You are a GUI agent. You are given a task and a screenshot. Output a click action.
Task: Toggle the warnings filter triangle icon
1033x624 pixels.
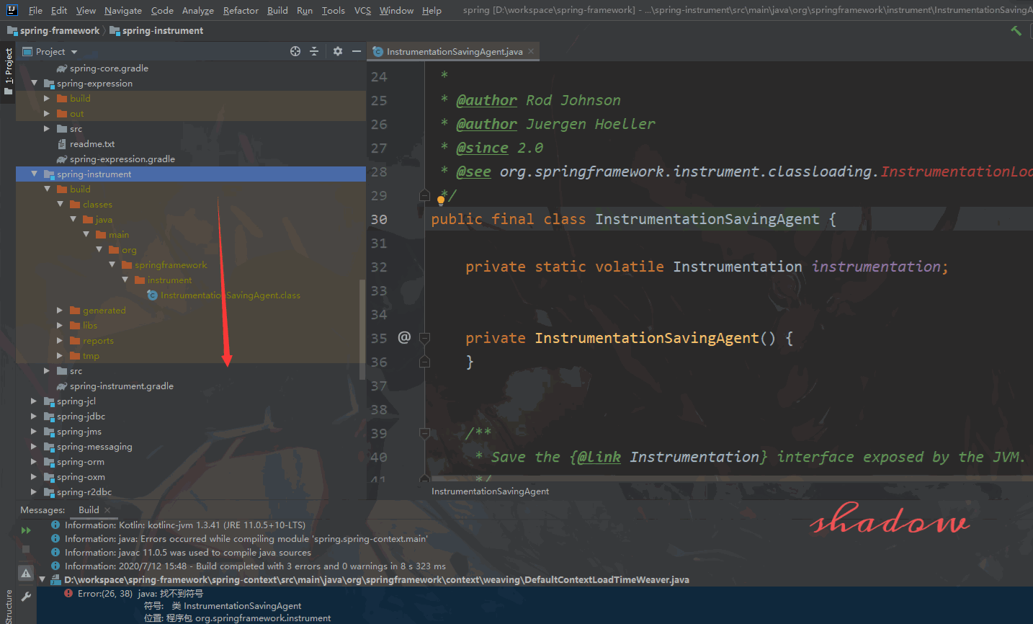pos(26,574)
